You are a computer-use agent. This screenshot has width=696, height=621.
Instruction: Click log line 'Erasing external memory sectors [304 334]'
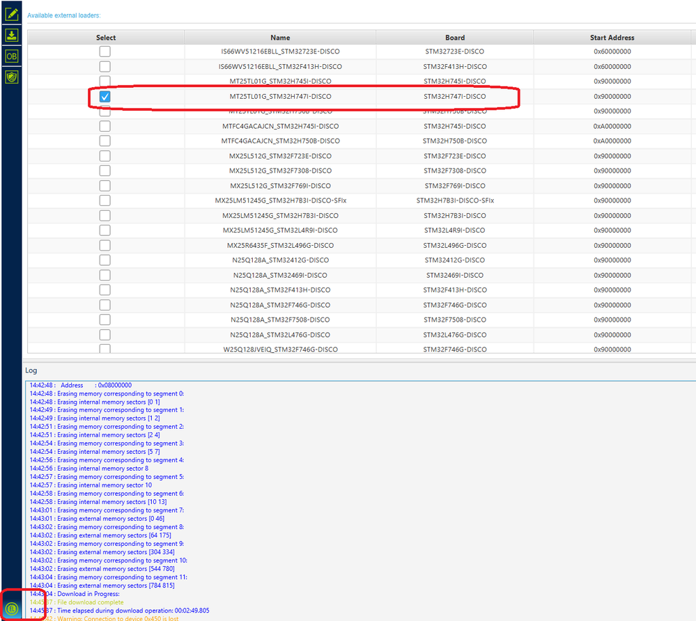click(102, 552)
